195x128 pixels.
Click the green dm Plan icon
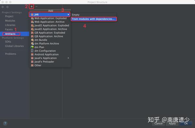point(32,47)
